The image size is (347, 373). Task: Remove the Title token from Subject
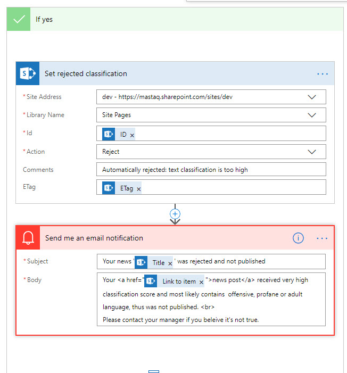point(170,263)
